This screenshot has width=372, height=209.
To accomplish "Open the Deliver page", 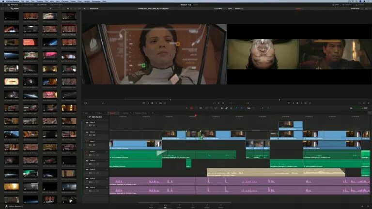I will point(221,206).
